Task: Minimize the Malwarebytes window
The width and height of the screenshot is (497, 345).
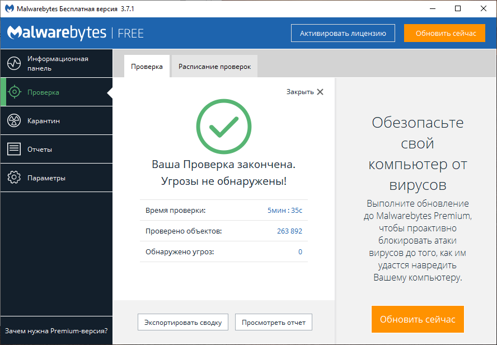Action: coord(433,8)
